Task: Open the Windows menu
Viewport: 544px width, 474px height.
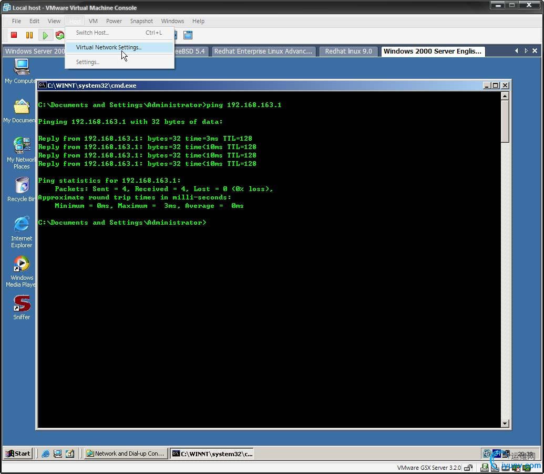Action: [x=172, y=21]
